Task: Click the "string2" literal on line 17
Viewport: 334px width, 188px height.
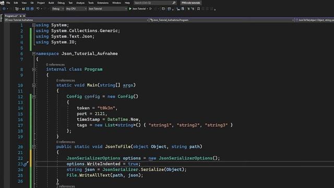Action: (x=188, y=125)
